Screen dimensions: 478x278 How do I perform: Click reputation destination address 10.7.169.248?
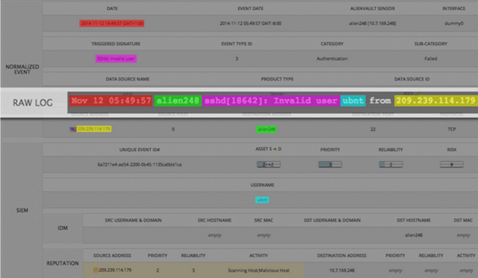point(341,271)
